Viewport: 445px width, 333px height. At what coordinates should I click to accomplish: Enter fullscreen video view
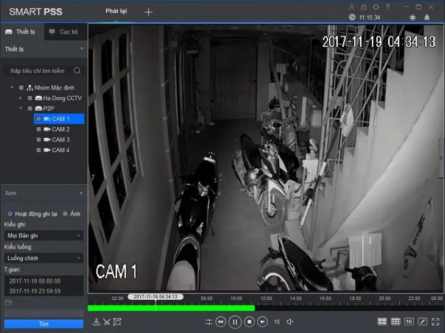pyautogui.click(x=435, y=321)
